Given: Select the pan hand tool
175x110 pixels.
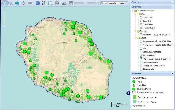Looking at the screenshot, I should pyautogui.click(x=4, y=3).
